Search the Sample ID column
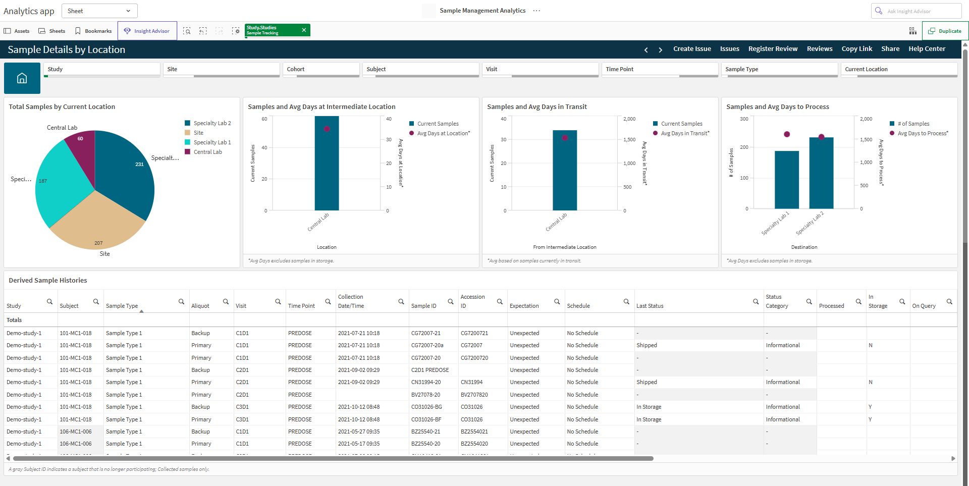Screen dimensions: 969x486 click(451, 302)
